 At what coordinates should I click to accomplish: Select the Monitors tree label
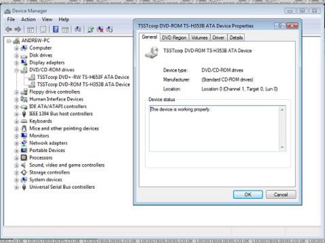(39, 136)
